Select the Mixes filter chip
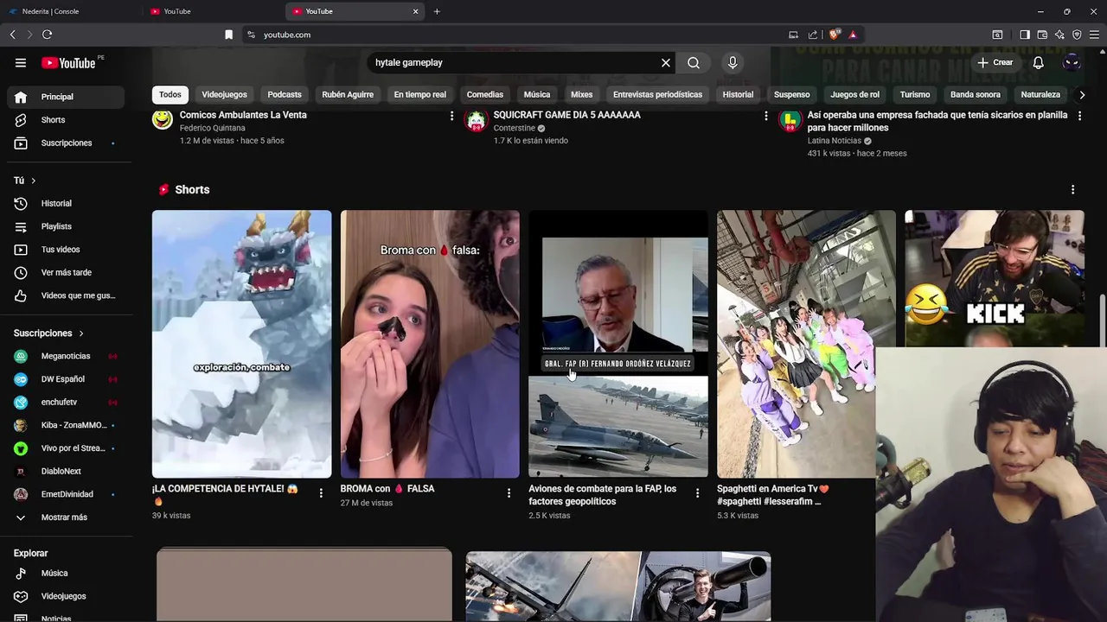The height and width of the screenshot is (622, 1107). [581, 94]
